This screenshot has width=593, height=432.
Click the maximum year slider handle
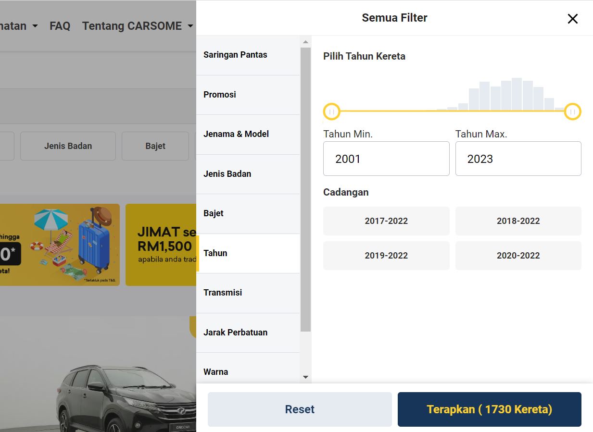[x=572, y=111]
